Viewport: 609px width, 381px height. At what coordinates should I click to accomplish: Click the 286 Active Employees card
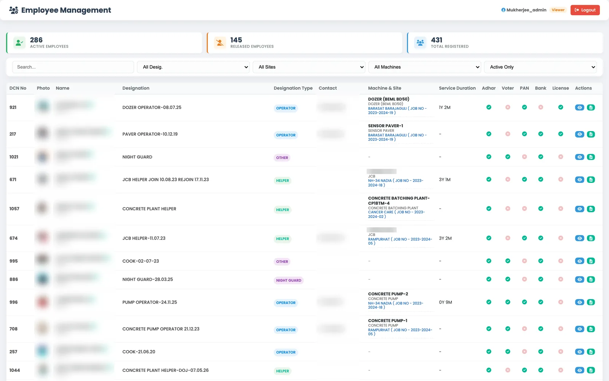[x=104, y=43]
